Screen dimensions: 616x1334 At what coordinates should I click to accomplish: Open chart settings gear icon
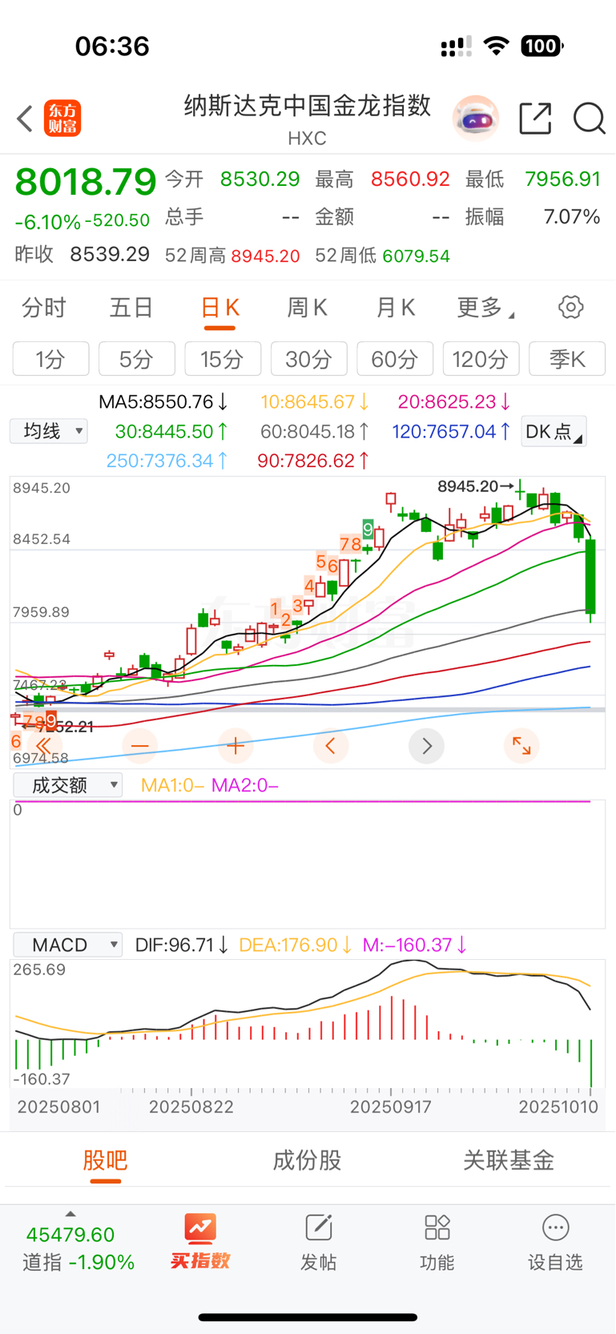(x=570, y=307)
